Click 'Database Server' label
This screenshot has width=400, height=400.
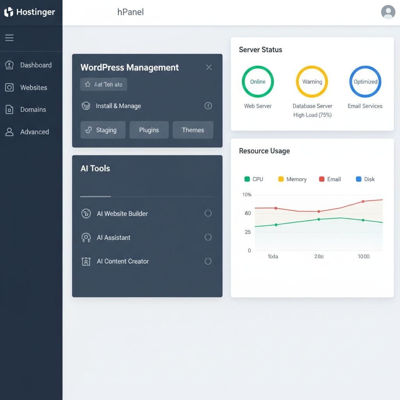pyautogui.click(x=312, y=106)
